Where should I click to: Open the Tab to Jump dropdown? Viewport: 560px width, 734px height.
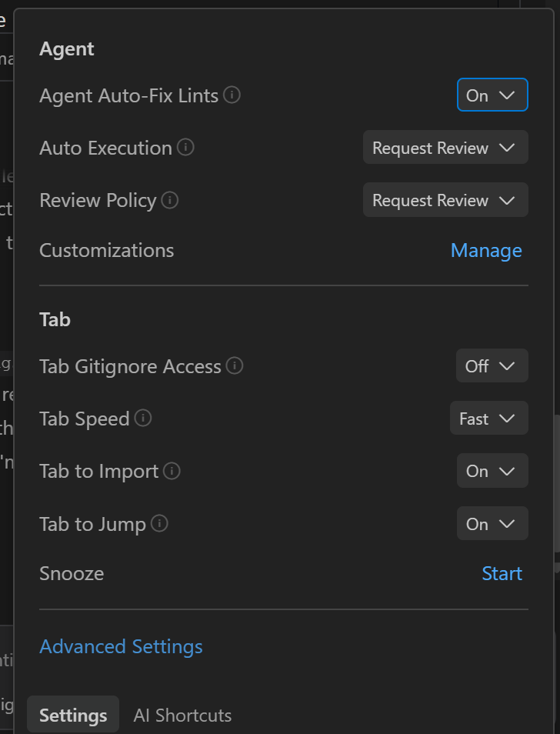coord(492,524)
